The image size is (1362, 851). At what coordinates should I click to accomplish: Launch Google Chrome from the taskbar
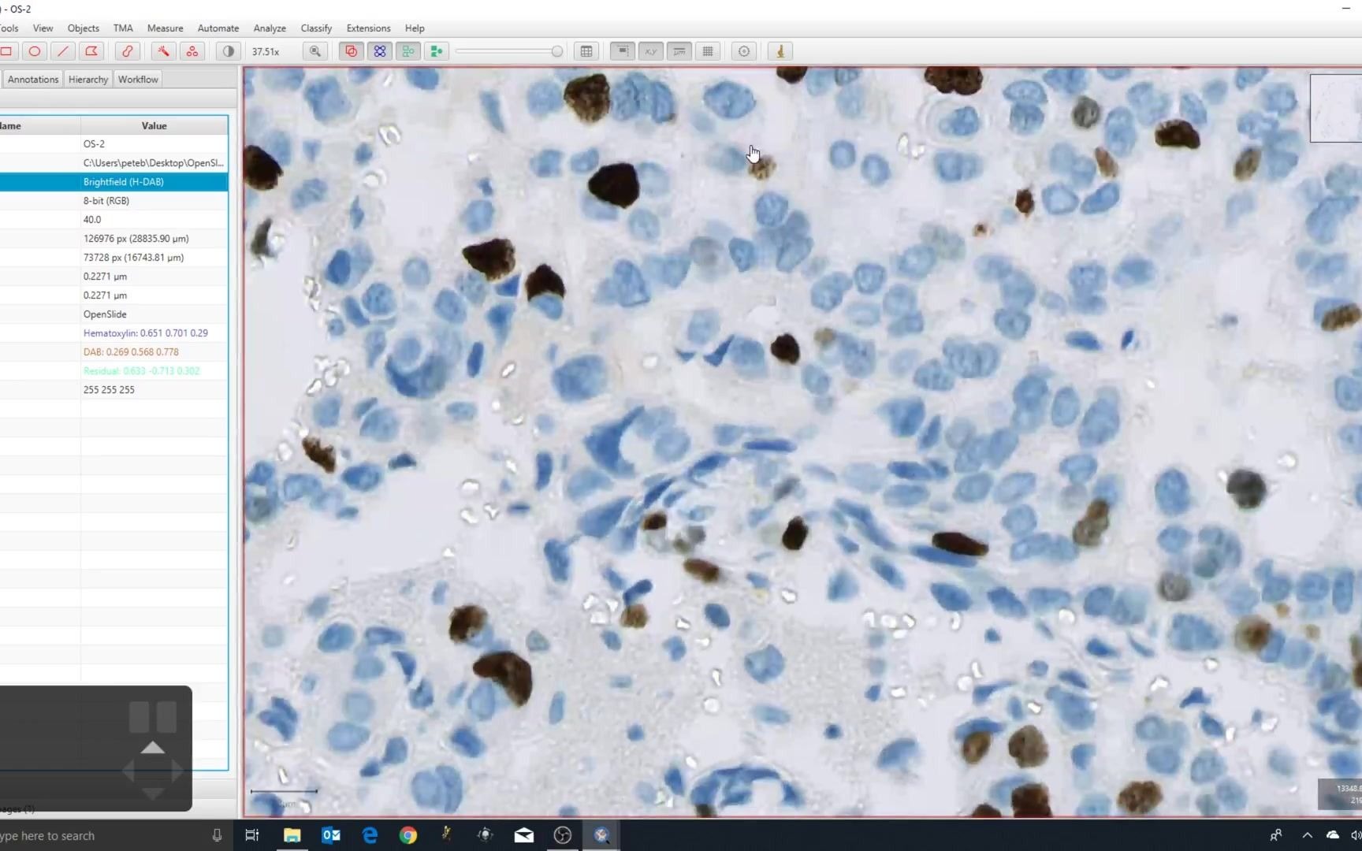(x=408, y=834)
